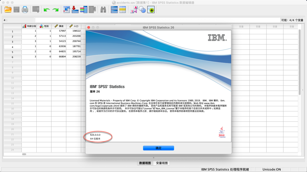
Task: Select the 事故 column header
Action: pyautogui.click(x=59, y=26)
